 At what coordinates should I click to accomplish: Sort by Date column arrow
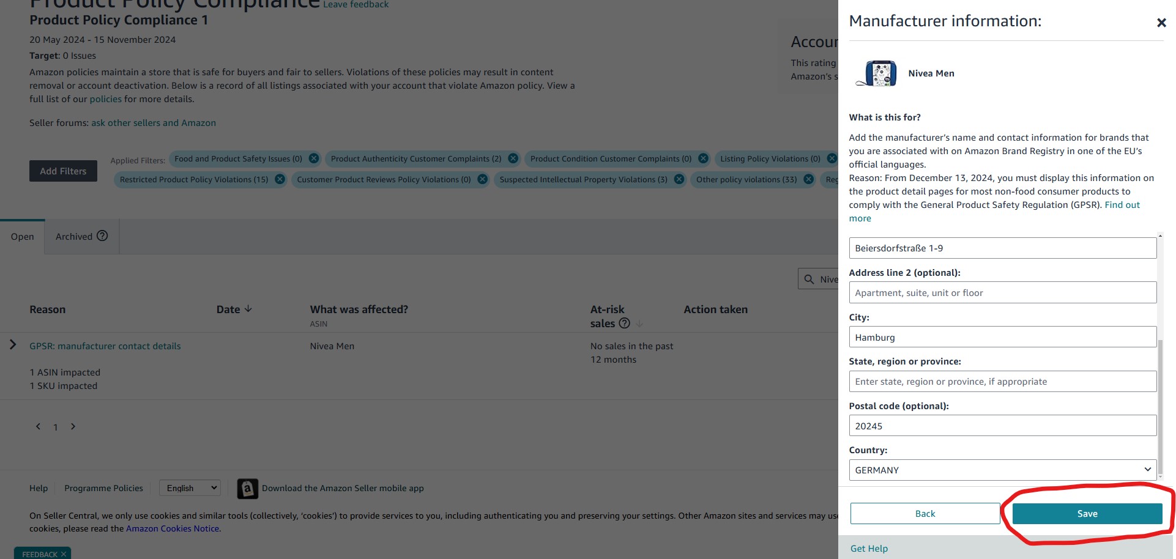tap(248, 309)
